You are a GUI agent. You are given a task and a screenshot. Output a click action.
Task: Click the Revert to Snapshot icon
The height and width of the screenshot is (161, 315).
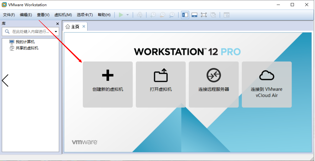pos(162,15)
